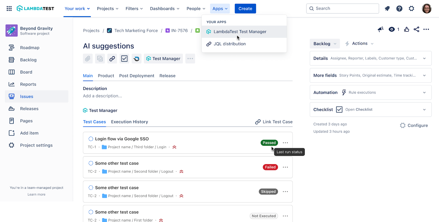Switch to the Execution History tab

(x=130, y=122)
